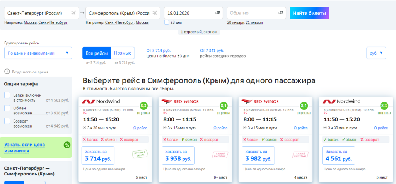Screen dimensions: 396x184
Task: Click airplane icon in Simferopol destination field
Action: (155, 13)
